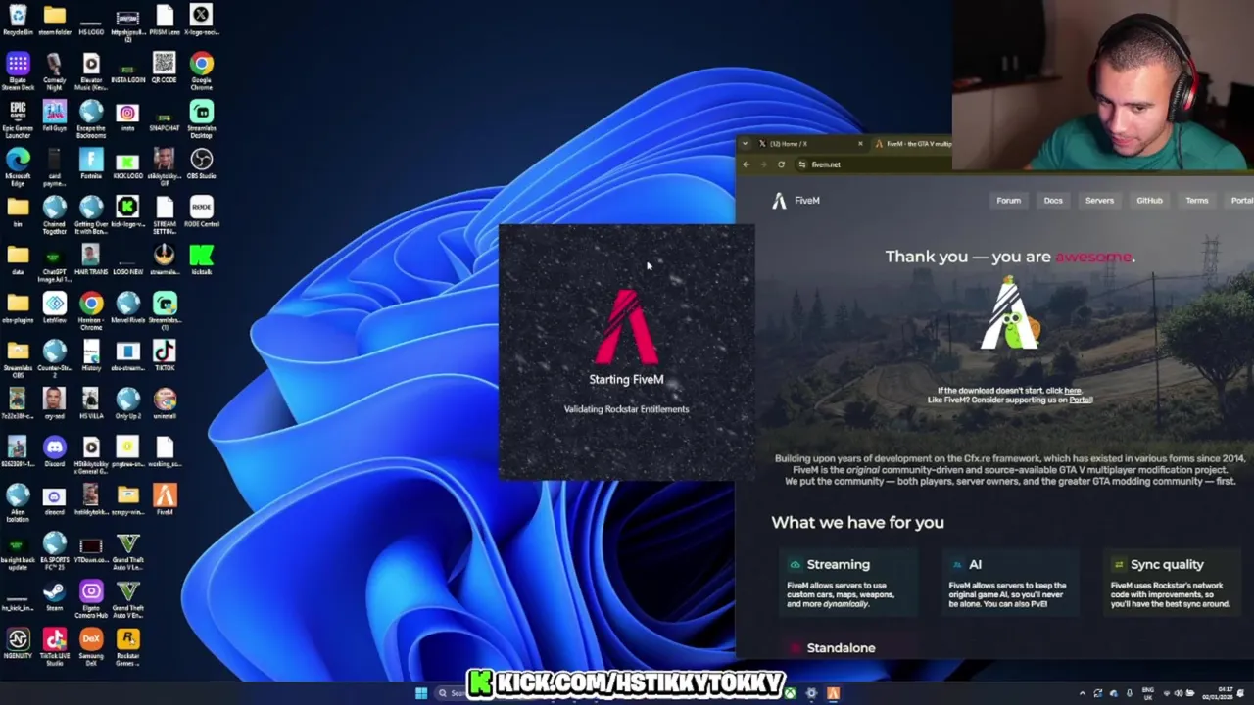Viewport: 1254px width, 705px height.
Task: Click the Streaming feature heading
Action: pos(838,564)
